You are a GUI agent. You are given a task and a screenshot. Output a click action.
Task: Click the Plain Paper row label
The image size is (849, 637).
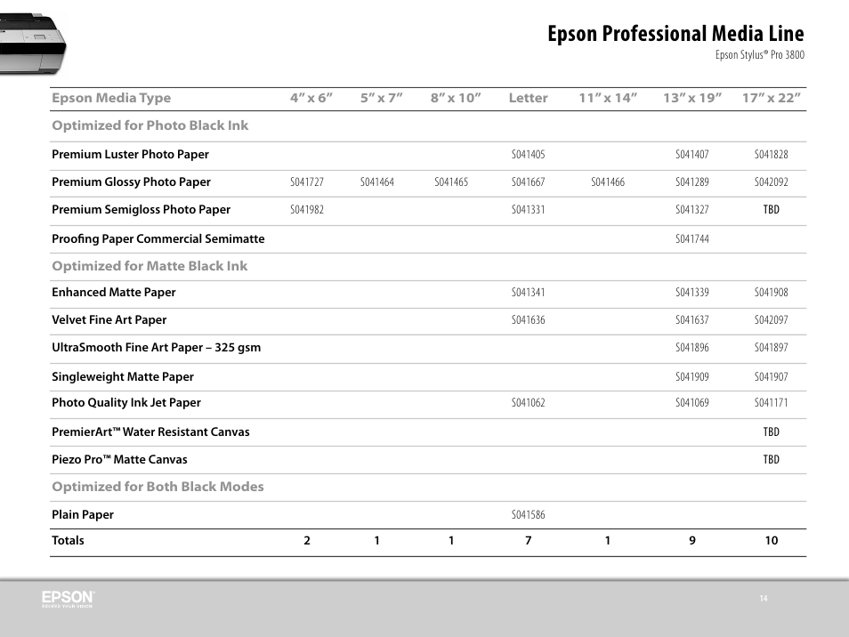82,515
